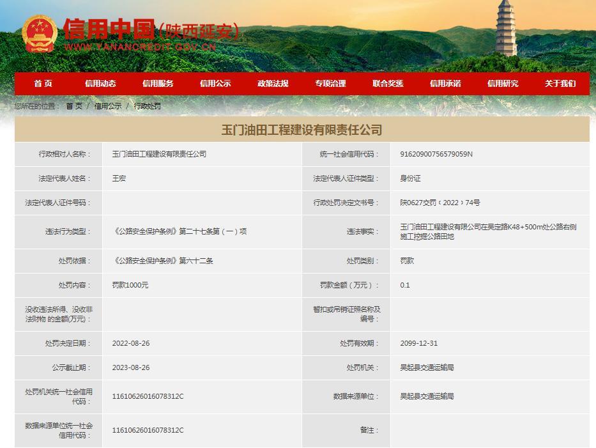
Task: Click the 处罚决定日期 field label
Action: click(68, 343)
